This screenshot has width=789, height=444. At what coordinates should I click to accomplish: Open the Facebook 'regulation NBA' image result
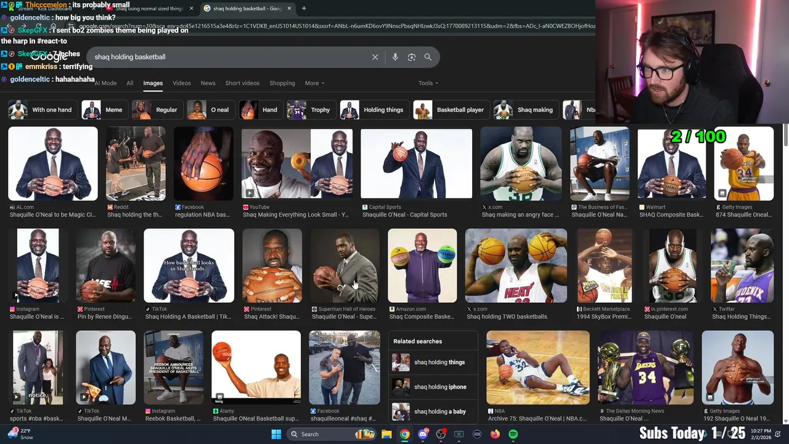[x=203, y=164]
